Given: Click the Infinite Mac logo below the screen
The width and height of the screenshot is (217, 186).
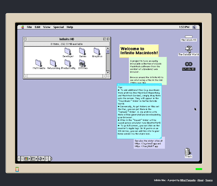Looking at the screenshot, I should tap(17, 169).
